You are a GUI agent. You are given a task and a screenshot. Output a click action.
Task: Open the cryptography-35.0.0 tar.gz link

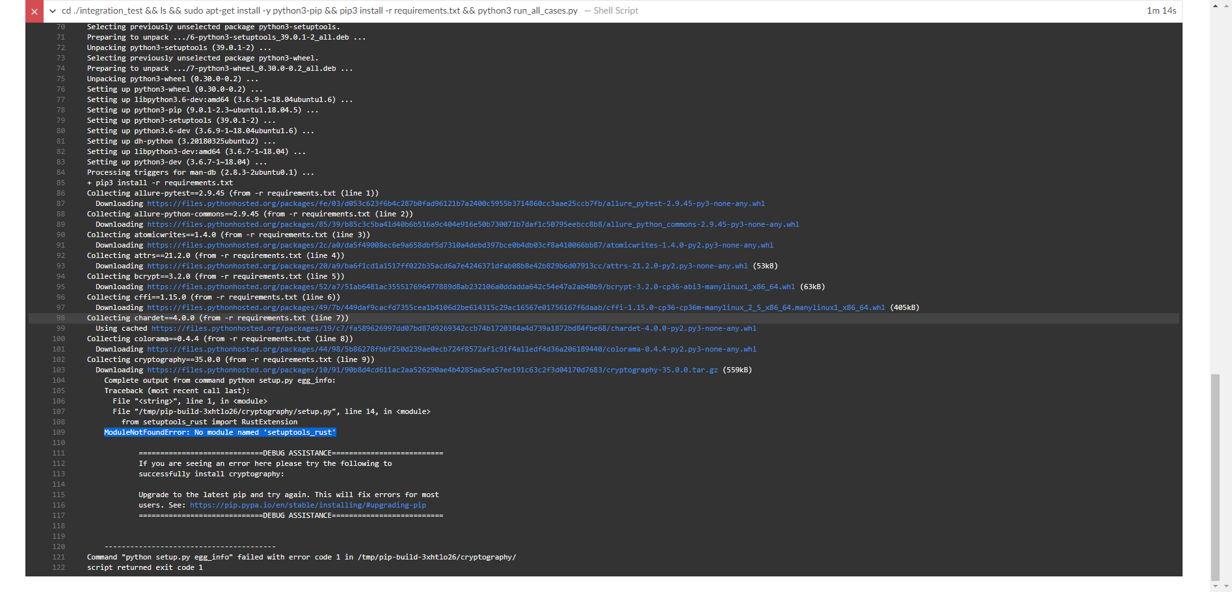point(433,370)
